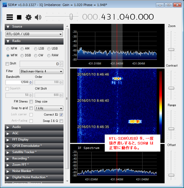Click the 431.046M label on IF Spectrum

click(142, 179)
